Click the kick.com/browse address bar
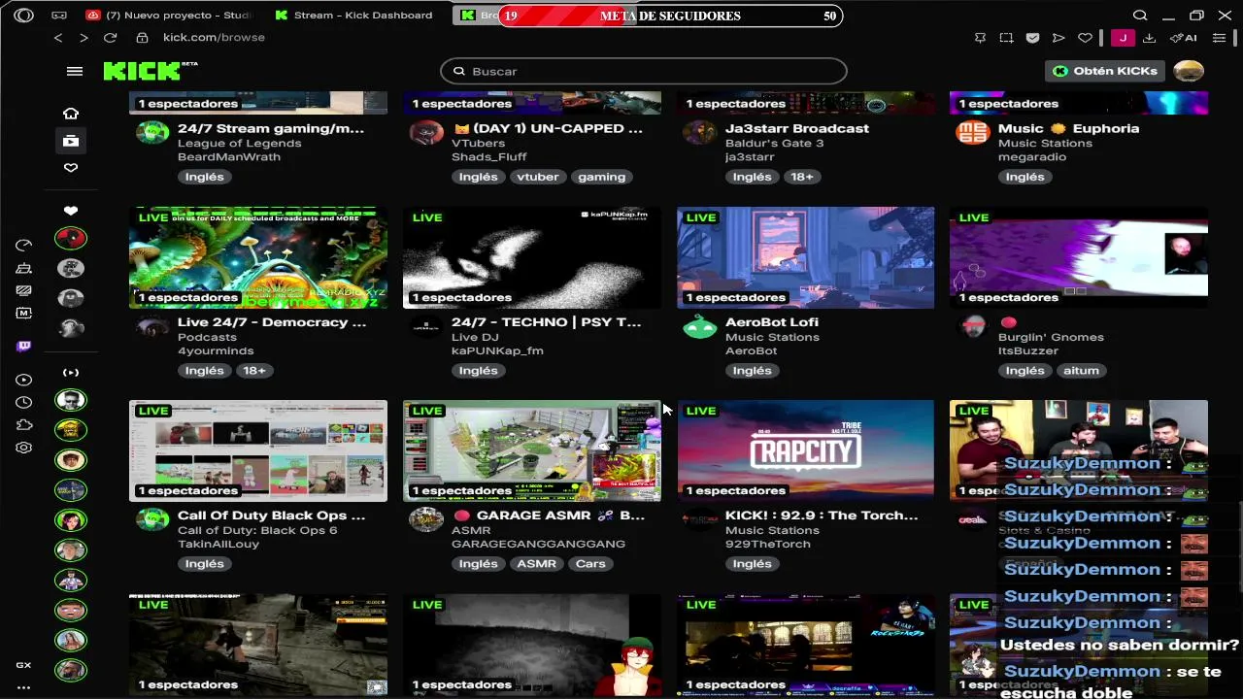This screenshot has width=1243, height=699. (214, 38)
